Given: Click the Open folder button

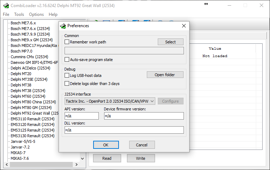Looking at the screenshot, I should [165, 75].
